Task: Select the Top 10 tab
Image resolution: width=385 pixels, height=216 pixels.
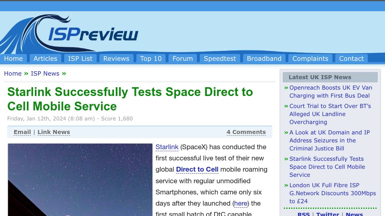Action: pyautogui.click(x=151, y=58)
